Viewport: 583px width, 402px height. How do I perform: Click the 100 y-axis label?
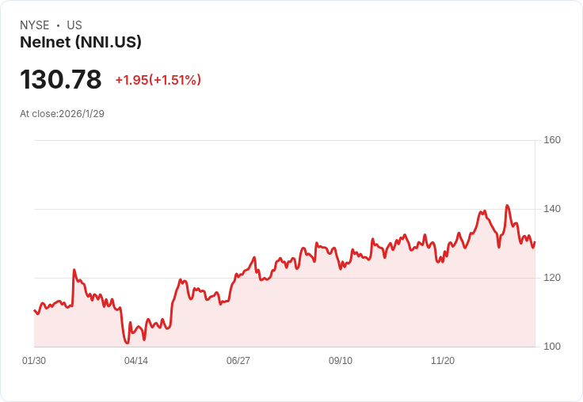(552, 347)
